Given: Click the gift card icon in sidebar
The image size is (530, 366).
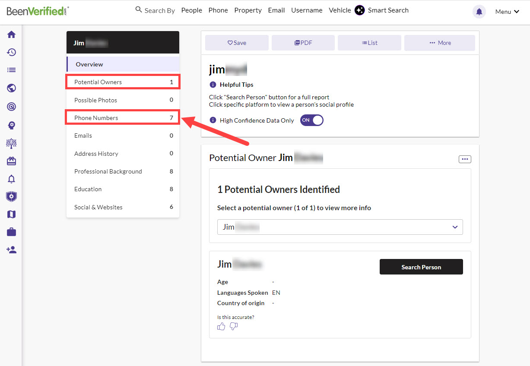Looking at the screenshot, I should tap(12, 161).
